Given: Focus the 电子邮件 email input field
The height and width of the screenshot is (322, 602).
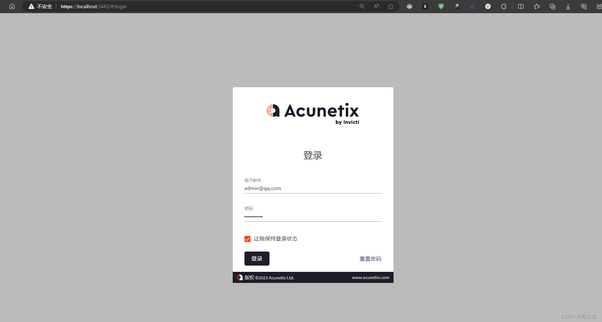Looking at the screenshot, I should pyautogui.click(x=313, y=189).
